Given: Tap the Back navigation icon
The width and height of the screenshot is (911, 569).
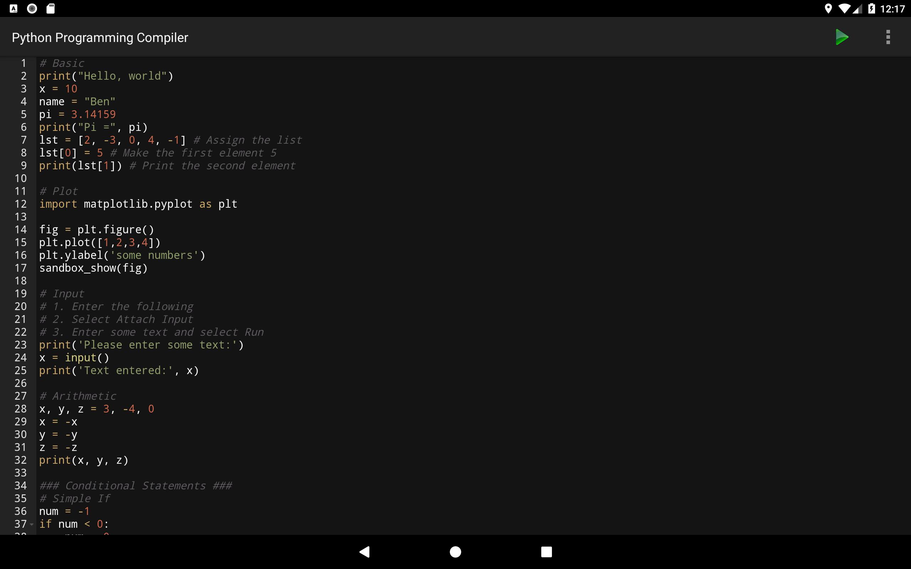Looking at the screenshot, I should coord(364,552).
